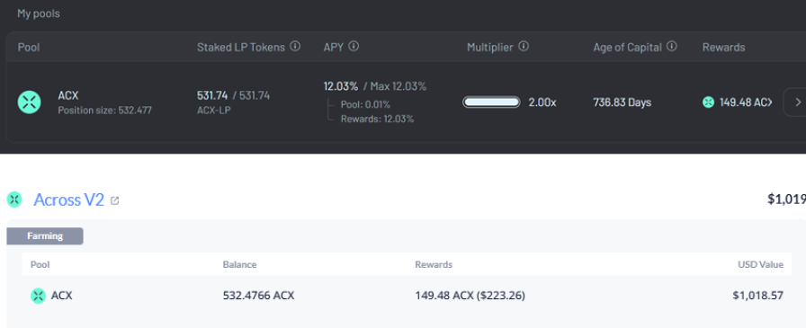
Task: Open the Across V2 link
Action: click(69, 199)
